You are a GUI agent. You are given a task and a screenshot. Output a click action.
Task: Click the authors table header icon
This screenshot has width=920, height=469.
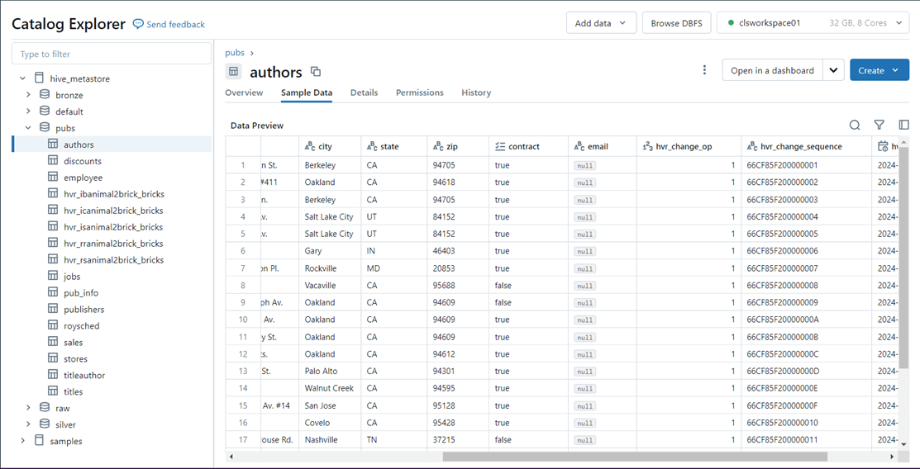point(234,72)
